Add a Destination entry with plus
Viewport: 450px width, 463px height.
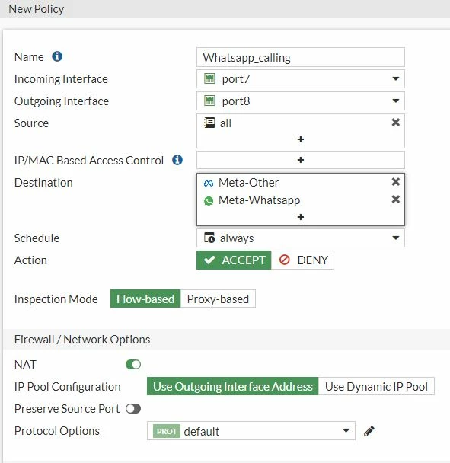(300, 217)
